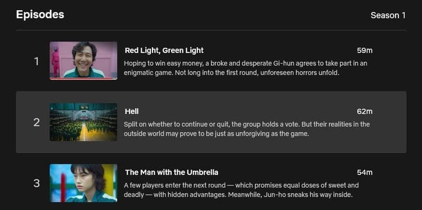The height and width of the screenshot is (210, 422).
Task: Click the Gi-hun episode description text
Action: (x=245, y=68)
